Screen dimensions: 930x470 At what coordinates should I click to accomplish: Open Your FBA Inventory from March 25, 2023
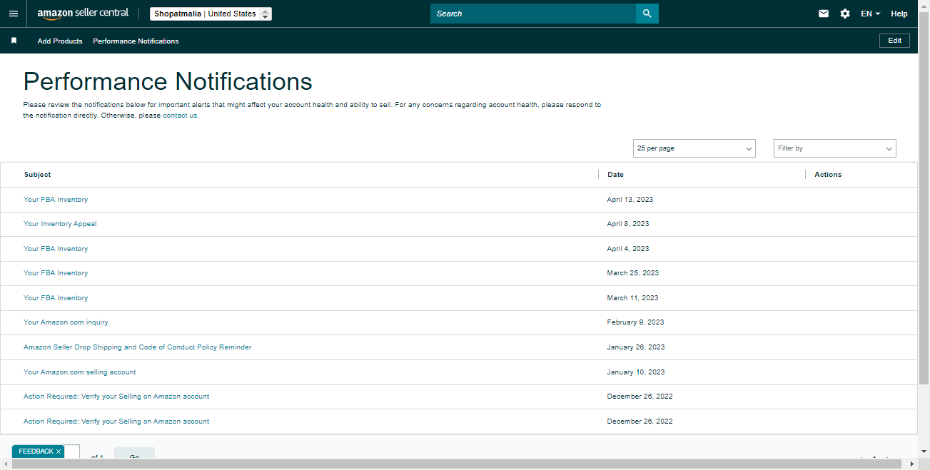[56, 273]
